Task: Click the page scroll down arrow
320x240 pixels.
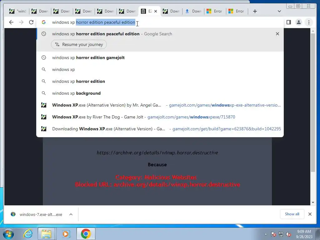Action: [313, 202]
